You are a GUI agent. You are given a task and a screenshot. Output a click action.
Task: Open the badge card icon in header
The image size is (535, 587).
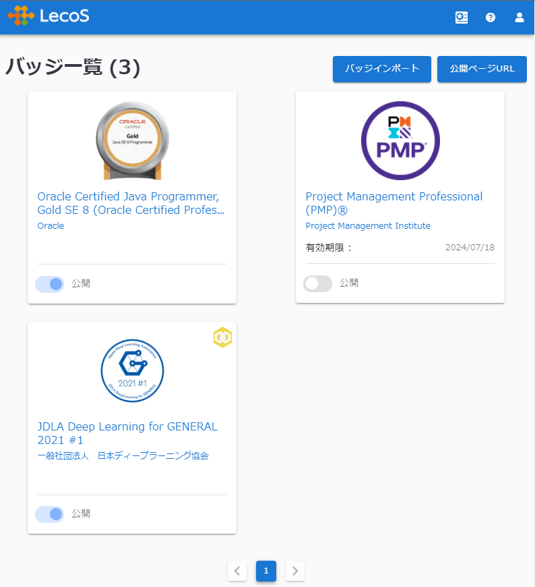click(x=462, y=18)
